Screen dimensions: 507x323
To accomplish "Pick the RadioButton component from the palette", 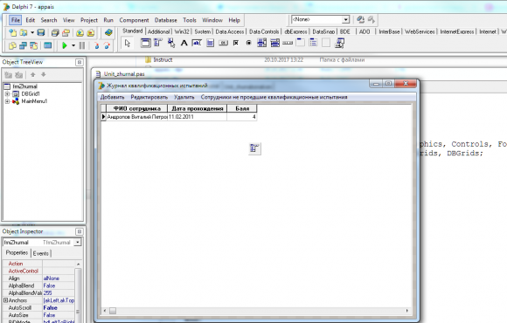I will (248, 43).
